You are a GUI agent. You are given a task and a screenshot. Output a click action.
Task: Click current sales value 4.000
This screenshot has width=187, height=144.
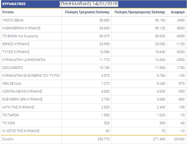pos(105,91)
